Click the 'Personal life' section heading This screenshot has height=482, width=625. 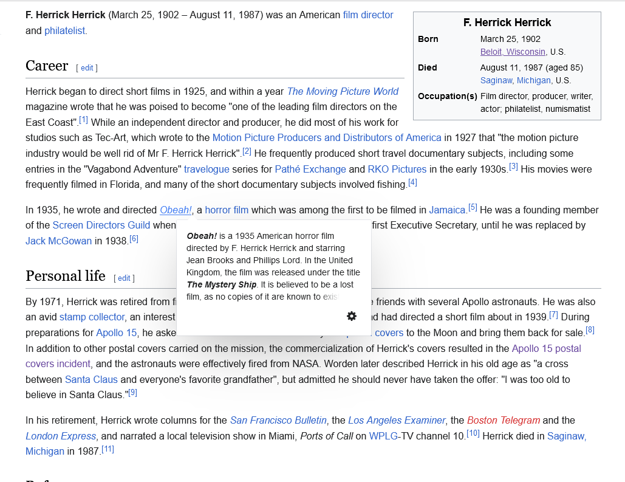pos(66,276)
